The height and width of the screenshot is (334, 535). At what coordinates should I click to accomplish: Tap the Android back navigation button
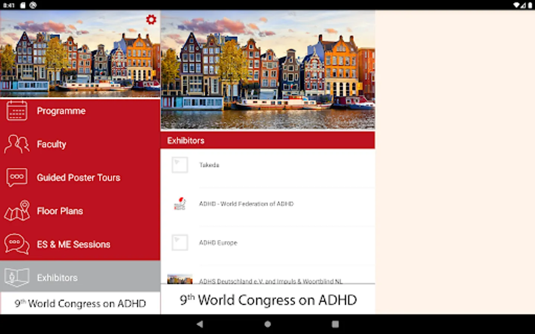(200, 324)
